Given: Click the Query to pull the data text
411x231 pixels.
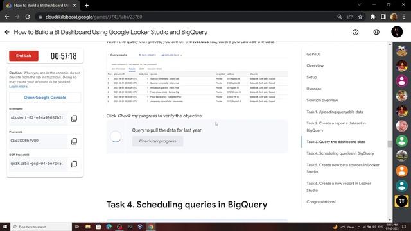Looking at the screenshot, I should (167, 130).
